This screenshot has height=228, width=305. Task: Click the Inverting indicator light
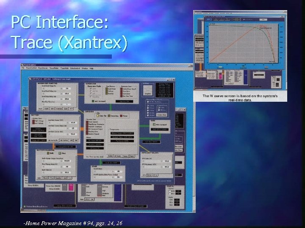[109, 116]
